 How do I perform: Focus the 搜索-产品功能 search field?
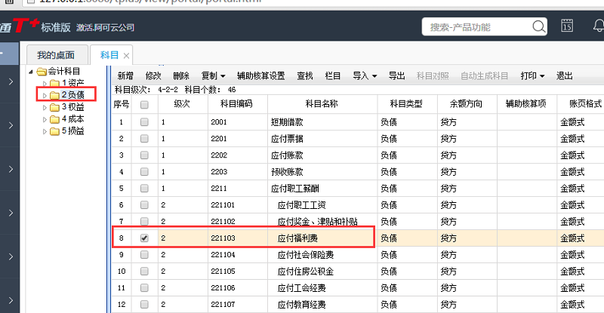click(477, 27)
